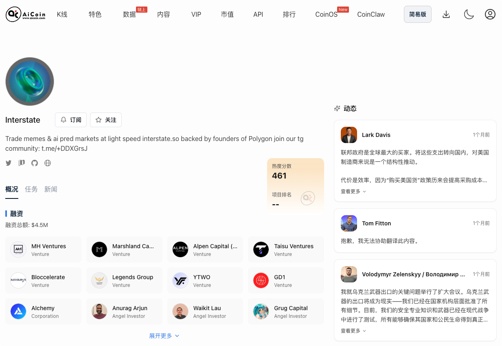
Task: Open the Interstate Twitter icon link
Action: point(9,163)
